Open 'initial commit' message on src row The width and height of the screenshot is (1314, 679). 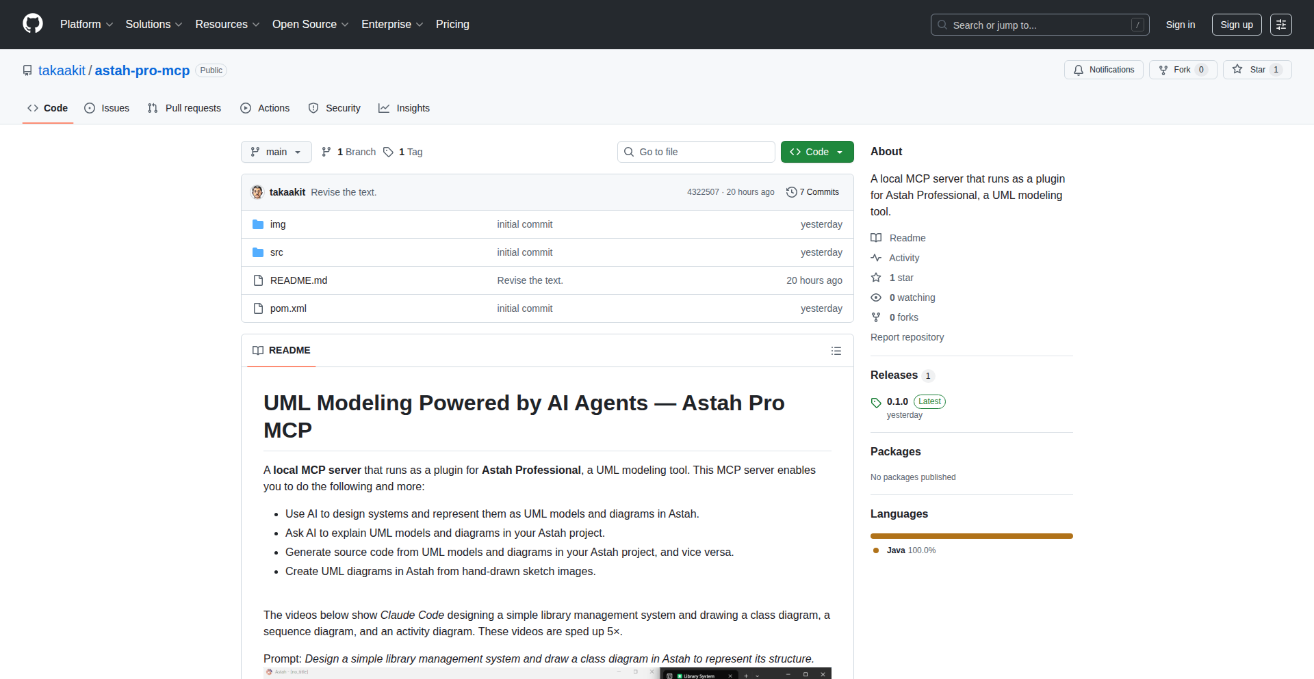[x=525, y=252]
